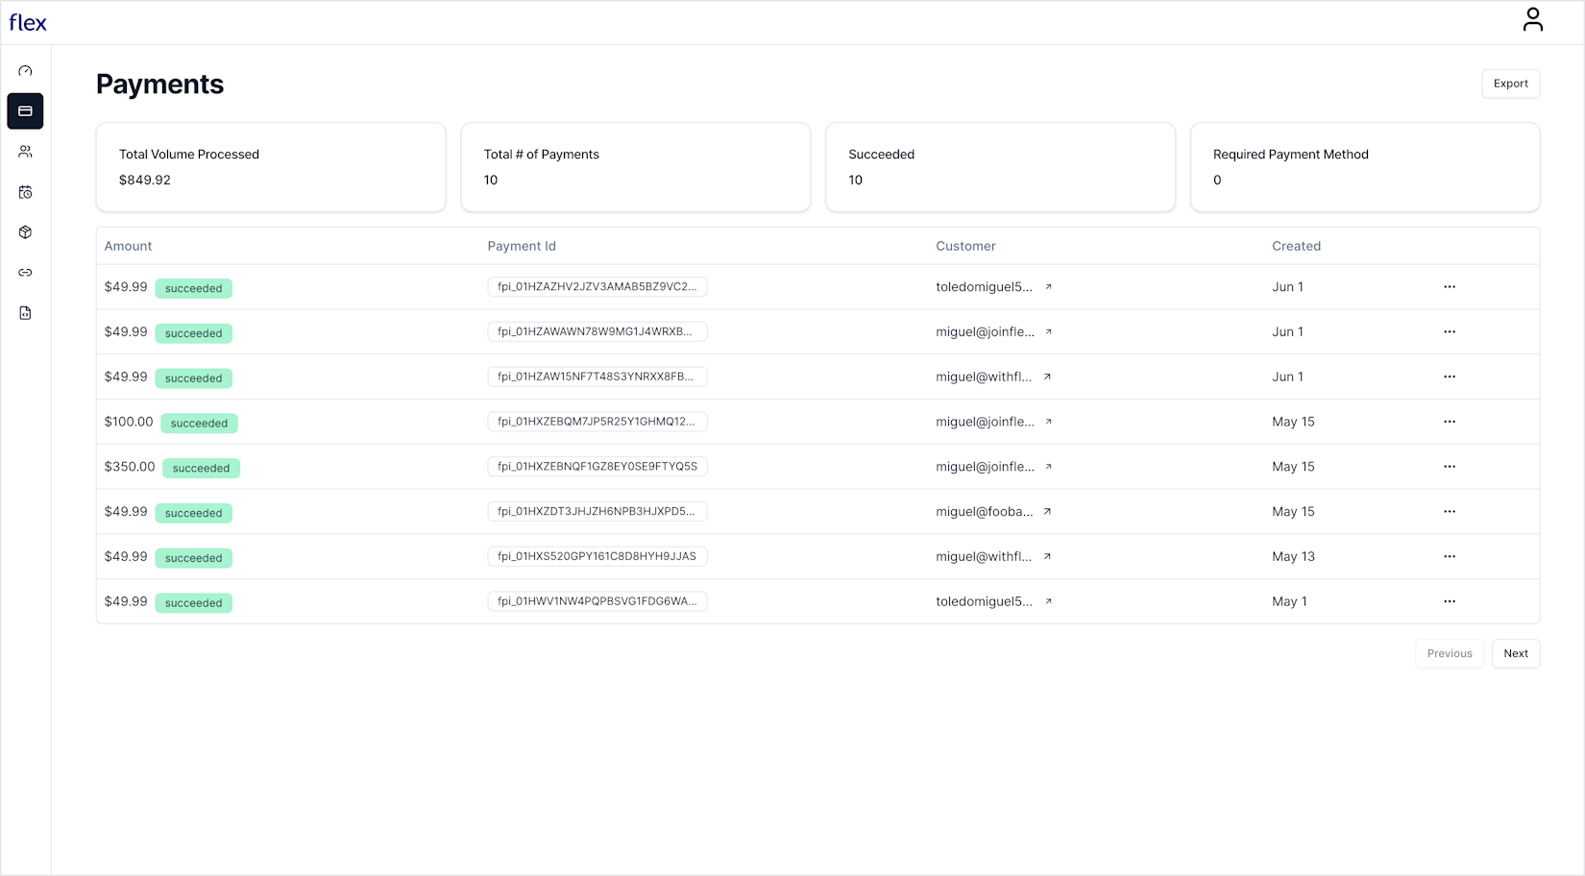Open the Developers code-file icon in sidebar

click(25, 312)
